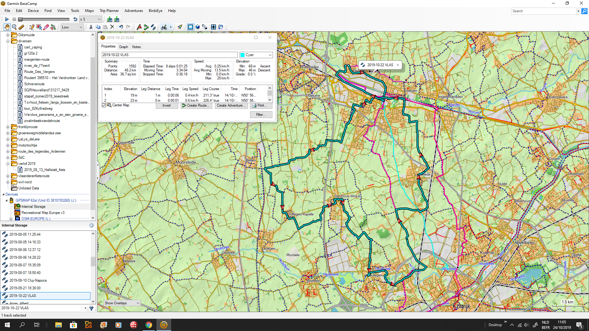
Task: Select the bicycle activity profile
Action: click(164, 27)
